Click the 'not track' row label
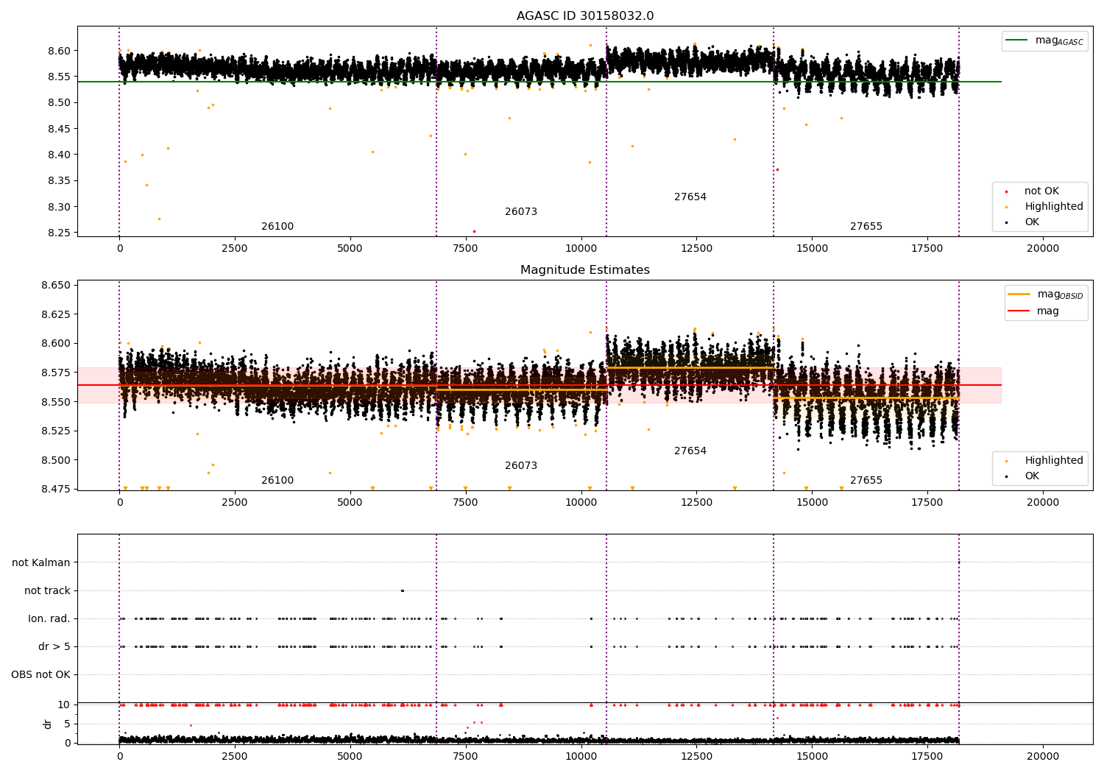1104x773 pixels. click(x=47, y=590)
